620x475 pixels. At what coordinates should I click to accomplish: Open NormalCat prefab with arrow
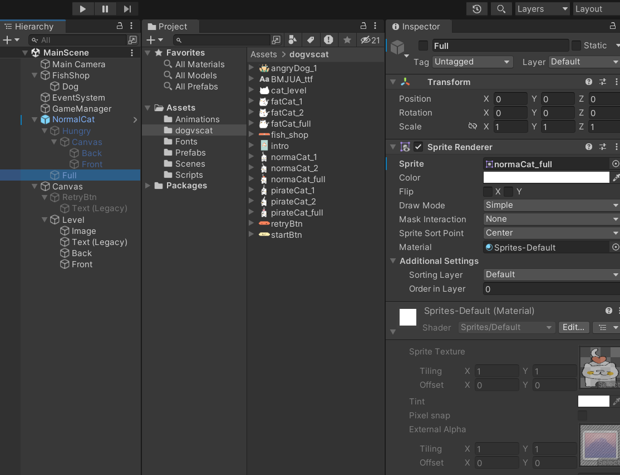(135, 119)
